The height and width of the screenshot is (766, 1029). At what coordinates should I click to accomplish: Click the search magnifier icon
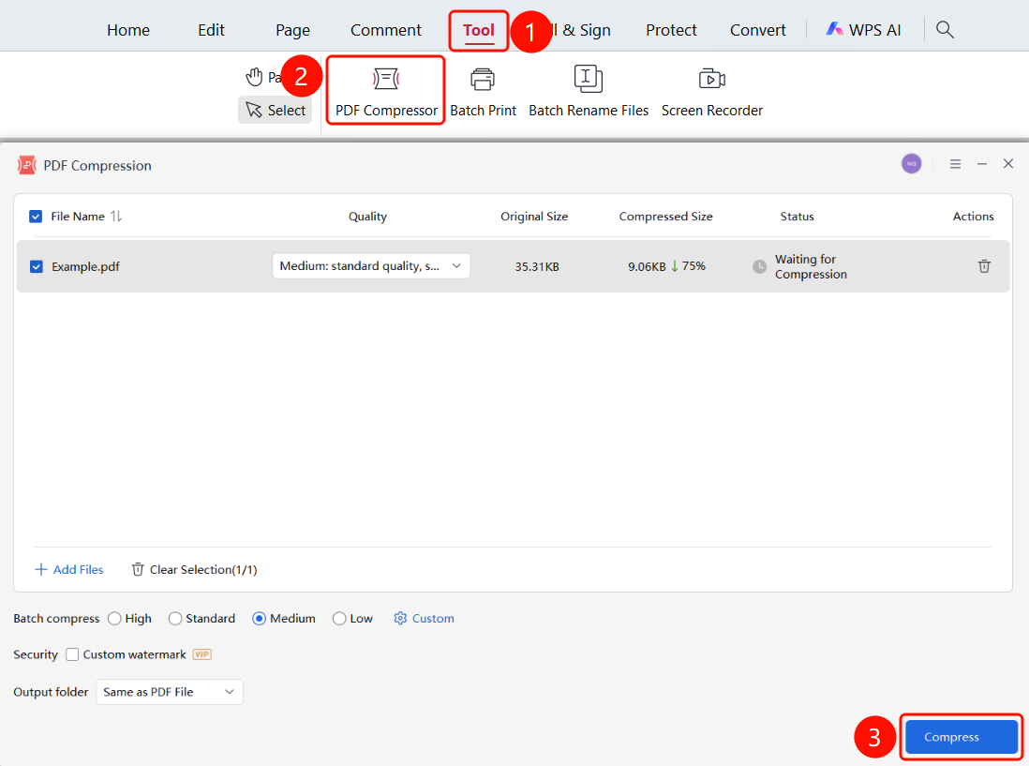tap(945, 30)
